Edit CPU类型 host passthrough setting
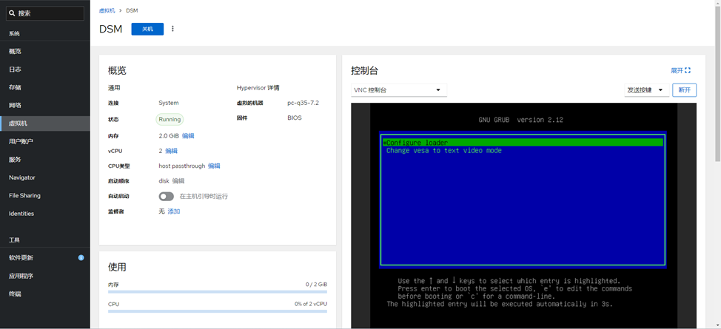This screenshot has width=721, height=329. click(214, 166)
